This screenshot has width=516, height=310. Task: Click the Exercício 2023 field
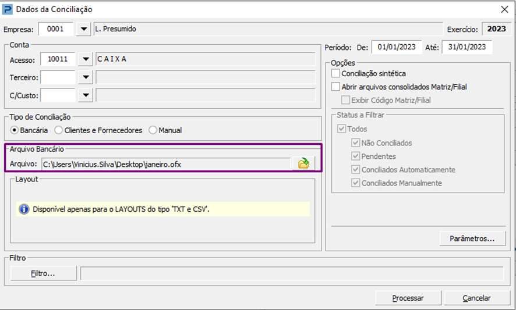click(497, 29)
